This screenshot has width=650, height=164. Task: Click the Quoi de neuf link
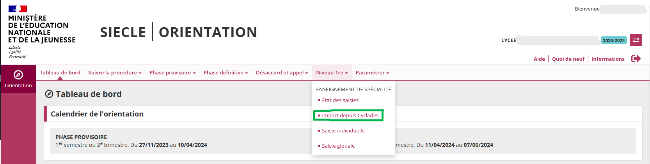pos(568,59)
